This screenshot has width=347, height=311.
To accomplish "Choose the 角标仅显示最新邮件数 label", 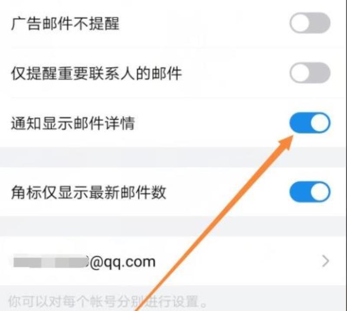I will click(88, 192).
